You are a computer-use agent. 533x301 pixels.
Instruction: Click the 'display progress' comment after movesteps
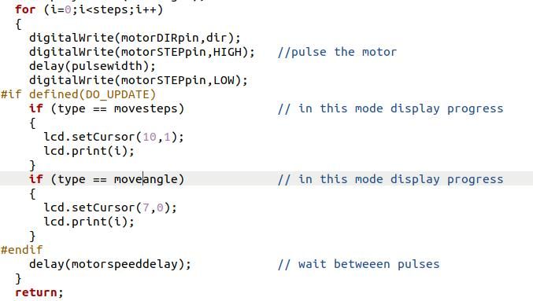pyautogui.click(x=446, y=108)
